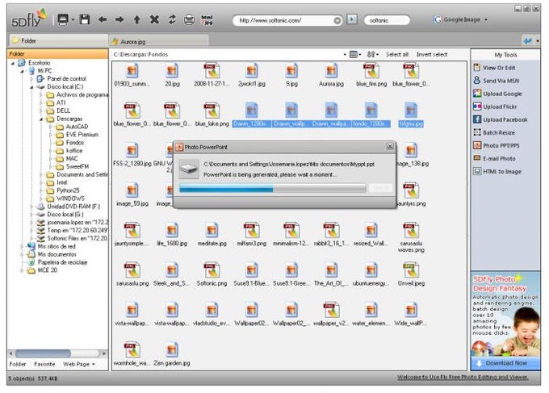Select the Aurora.jpg file icon
549x393 pixels.
(331, 71)
